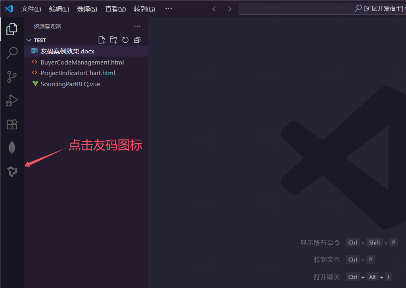
Task: Open the 文件(F) menu
Action: click(31, 9)
